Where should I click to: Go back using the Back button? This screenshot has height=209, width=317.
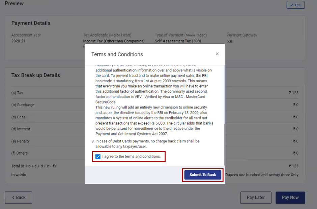tap(19, 198)
